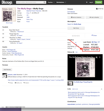Click the Add Review button

[x=7, y=70]
